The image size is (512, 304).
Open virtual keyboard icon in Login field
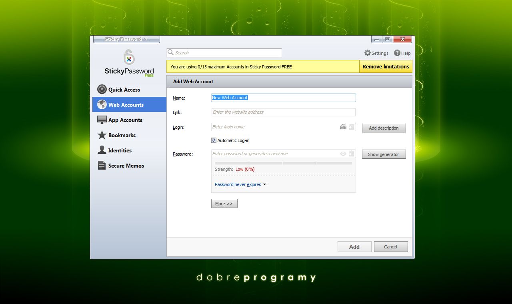coord(343,127)
